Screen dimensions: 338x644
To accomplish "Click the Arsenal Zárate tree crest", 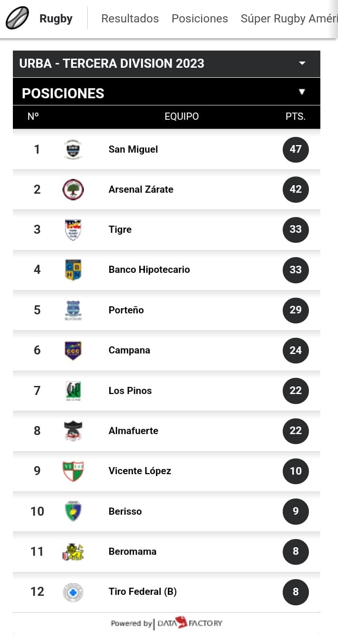I will 73,189.
